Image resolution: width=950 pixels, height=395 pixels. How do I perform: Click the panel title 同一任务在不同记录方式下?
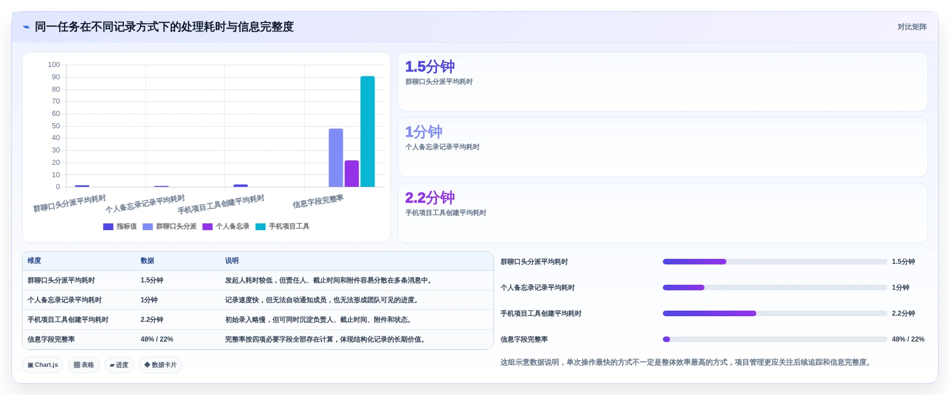164,27
